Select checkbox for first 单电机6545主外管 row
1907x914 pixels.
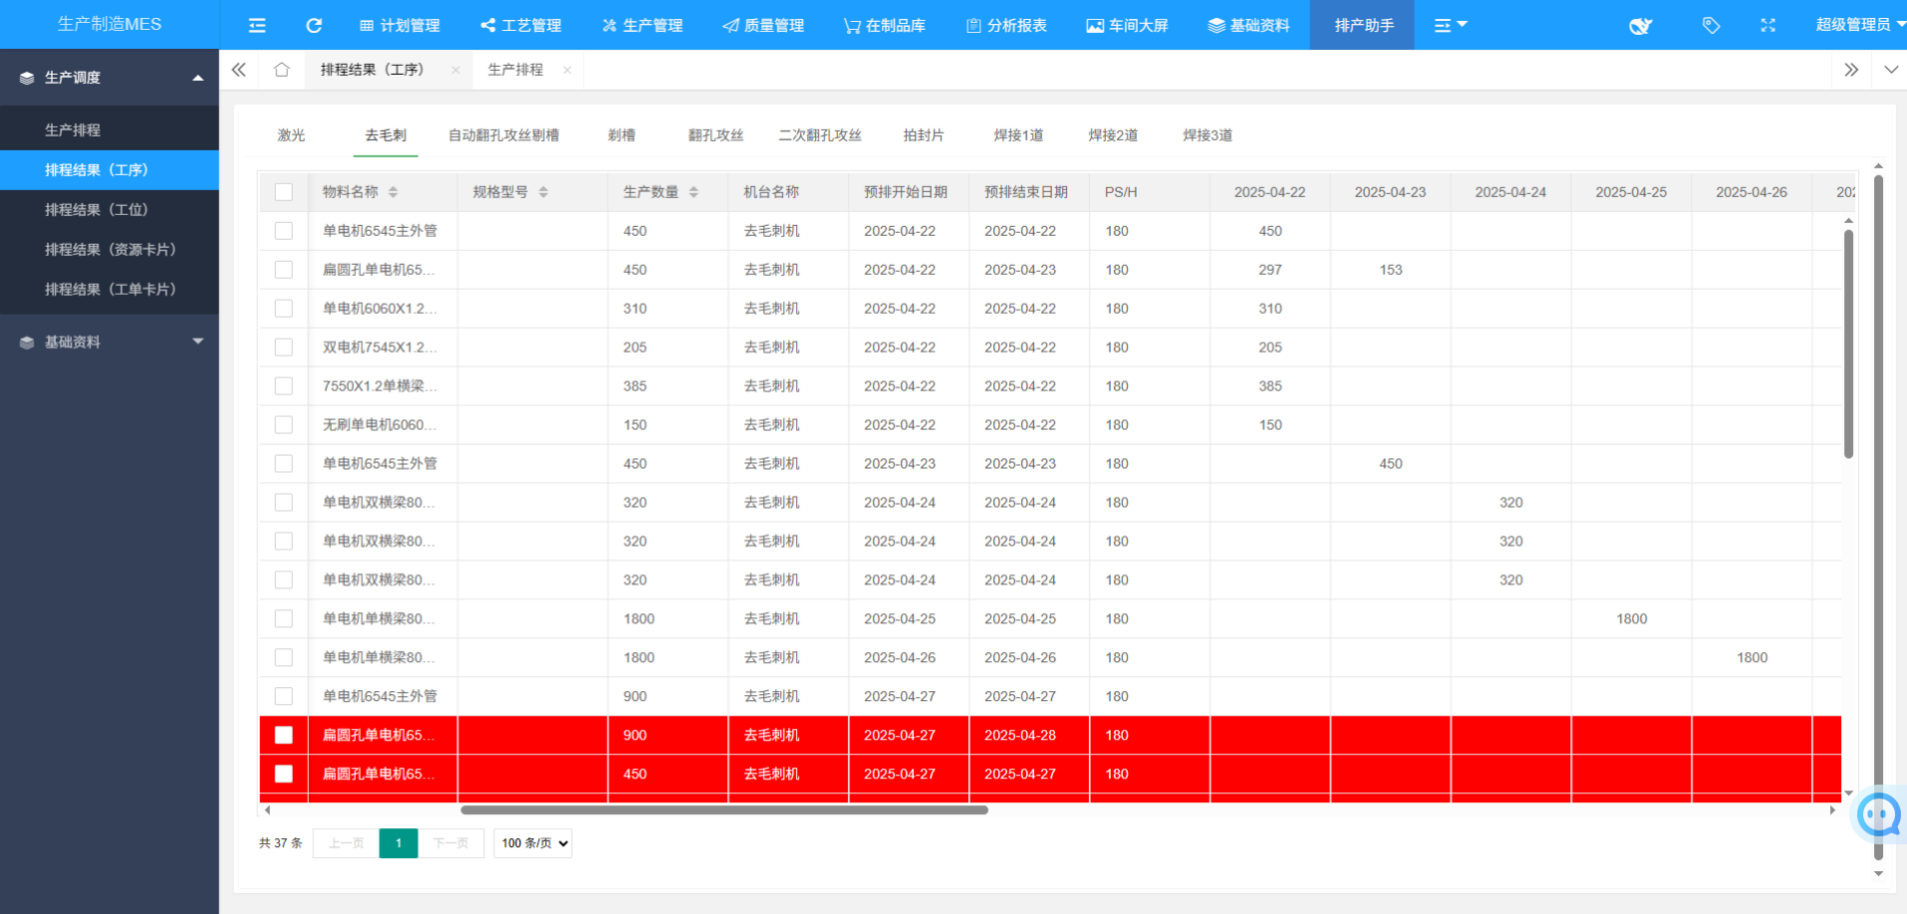coord(284,231)
